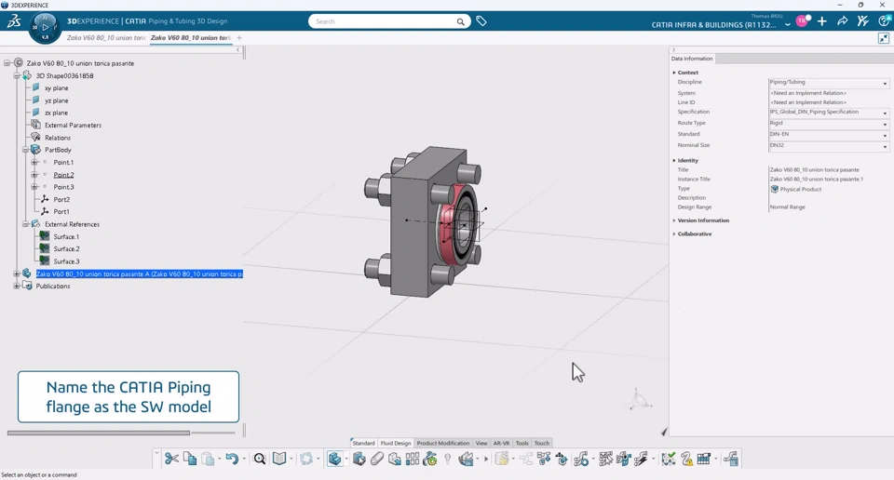This screenshot has width=894, height=480.
Task: Open the Standard DIN-EN dropdown
Action: pos(829,134)
